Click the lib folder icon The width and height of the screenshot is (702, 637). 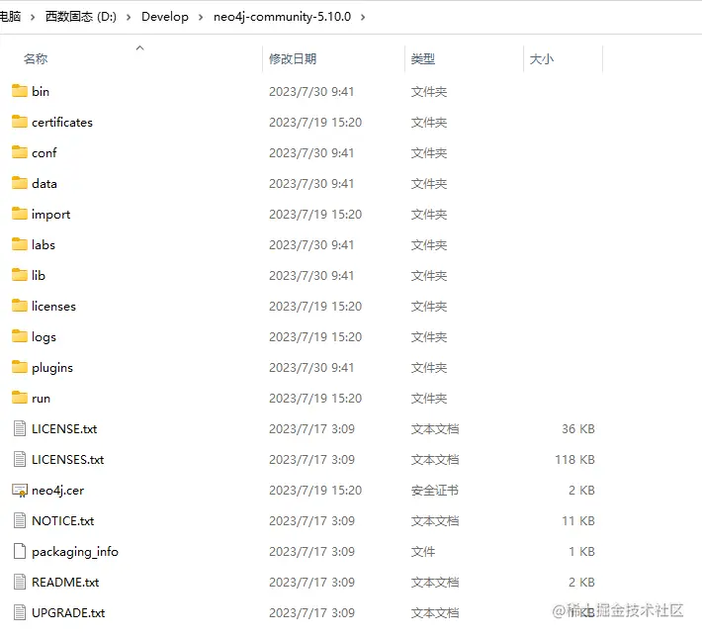coord(19,275)
